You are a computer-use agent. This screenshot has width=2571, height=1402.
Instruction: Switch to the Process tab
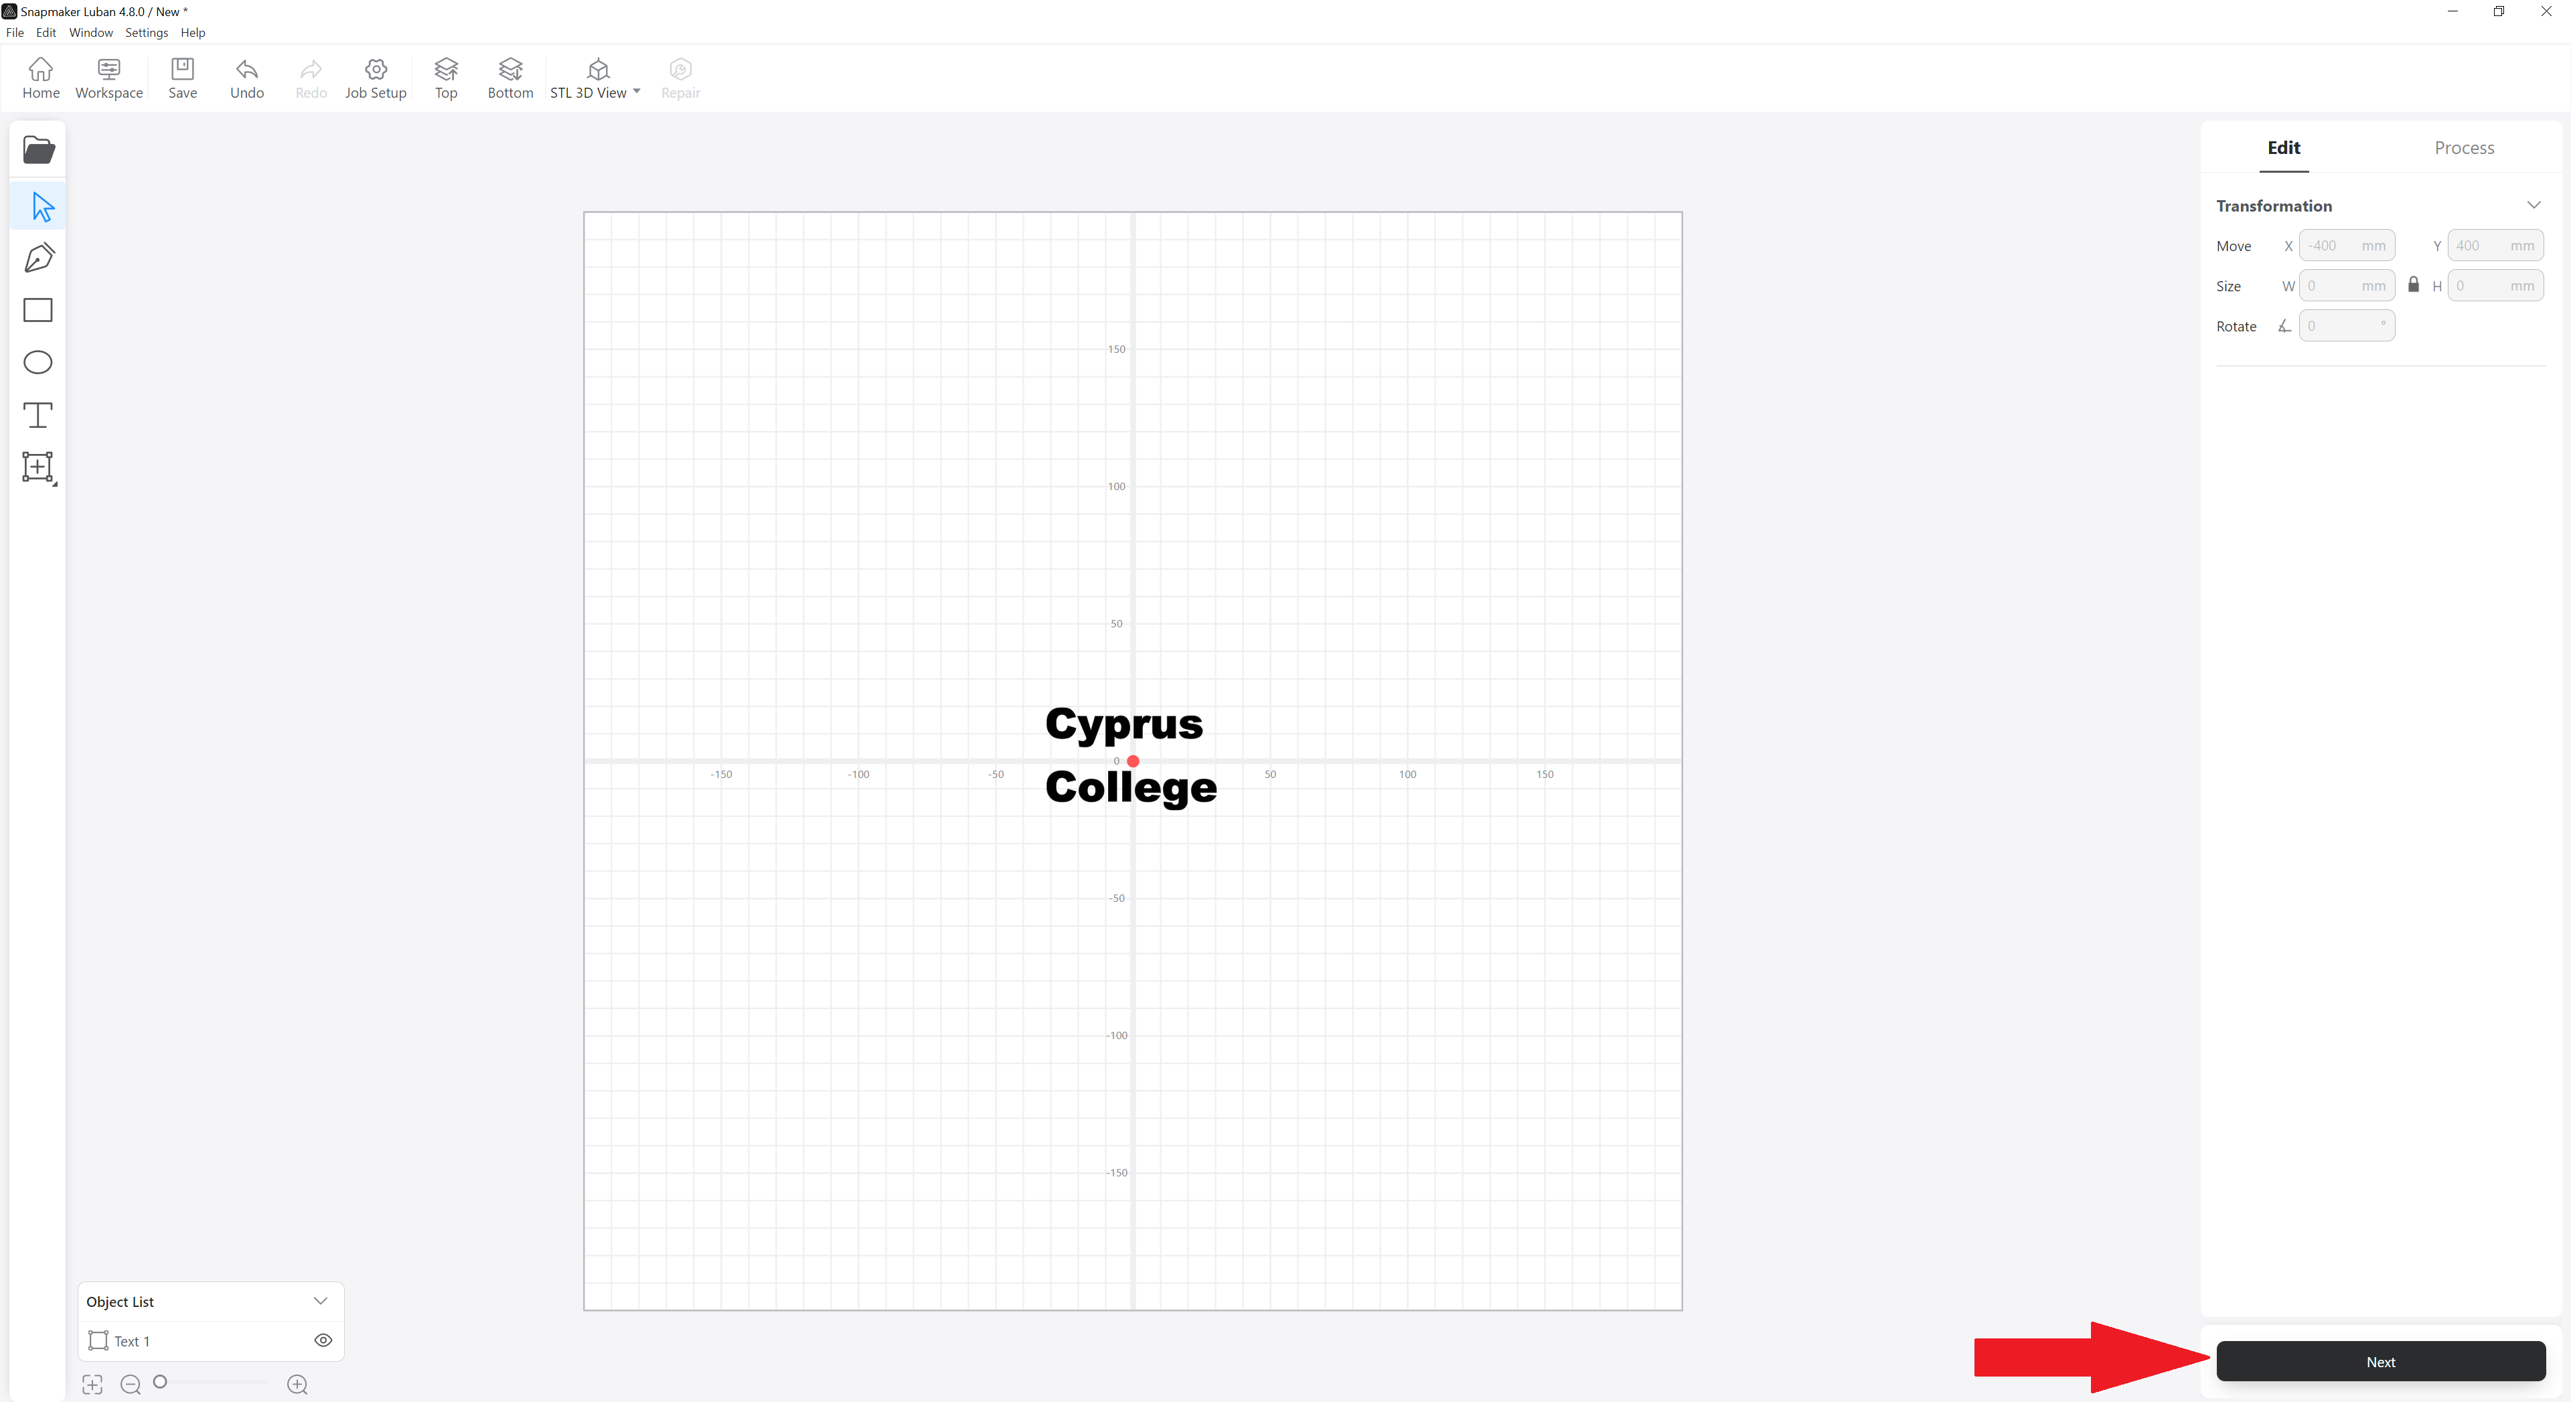(x=2463, y=148)
